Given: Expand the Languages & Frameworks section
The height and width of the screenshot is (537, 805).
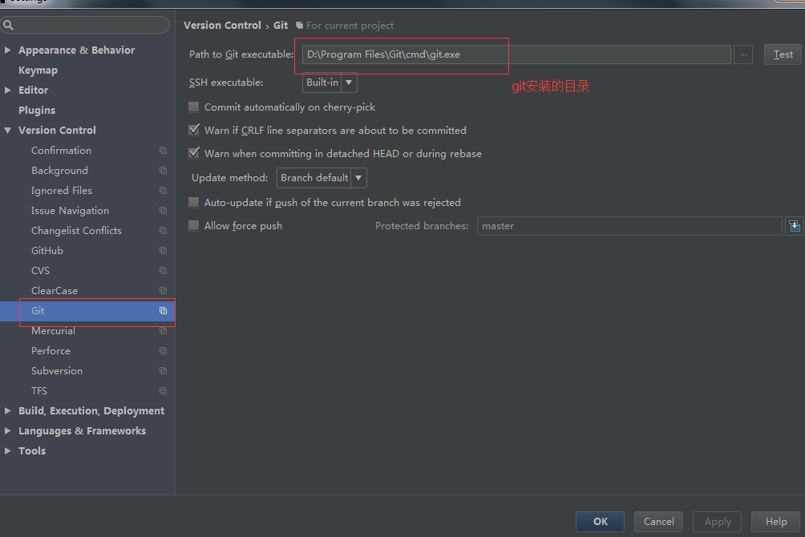Looking at the screenshot, I should [x=8, y=430].
